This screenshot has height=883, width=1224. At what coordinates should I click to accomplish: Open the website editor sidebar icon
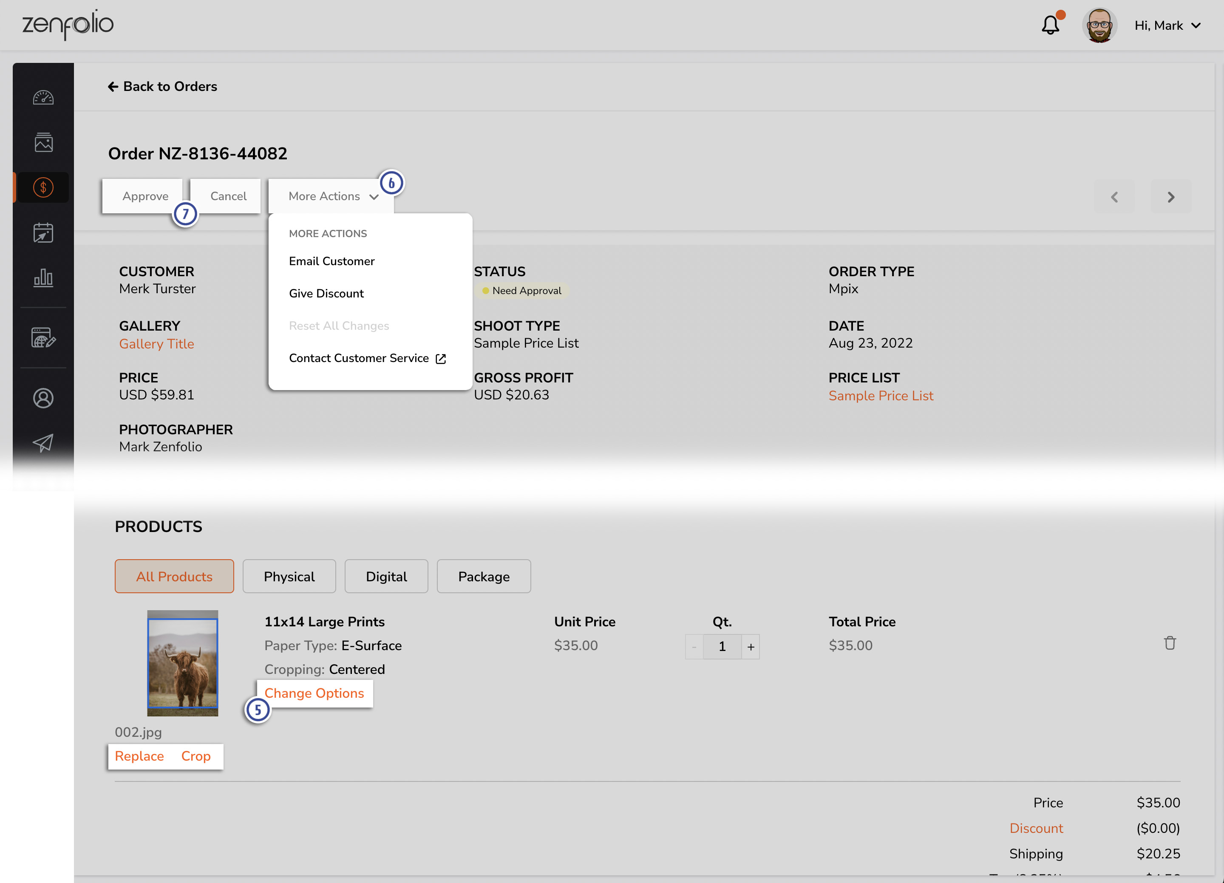[x=43, y=337]
